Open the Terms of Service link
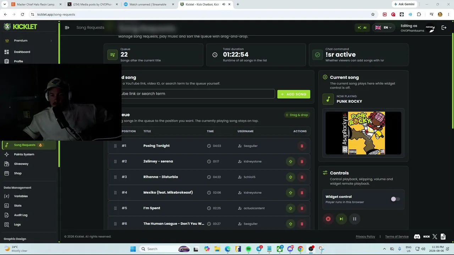Viewport: 454px width, 255px height. coord(397,237)
